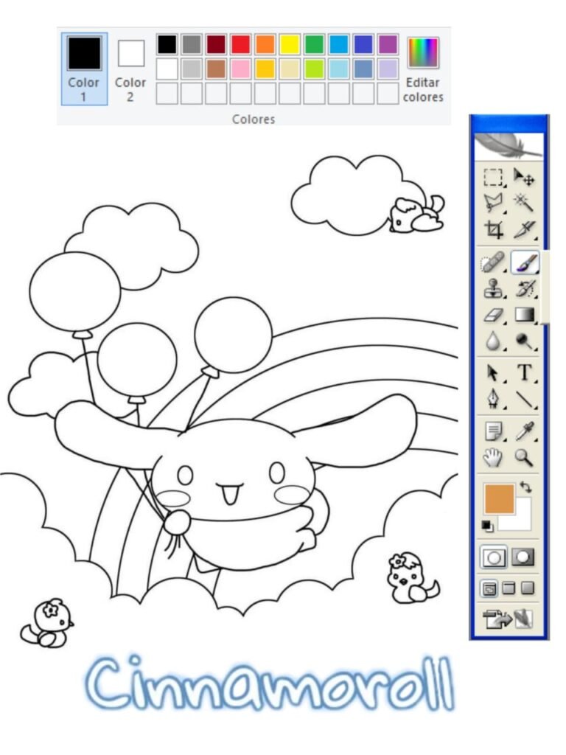Screen dimensions: 566x755
Task: Select the Dodge tool
Action: (524, 341)
